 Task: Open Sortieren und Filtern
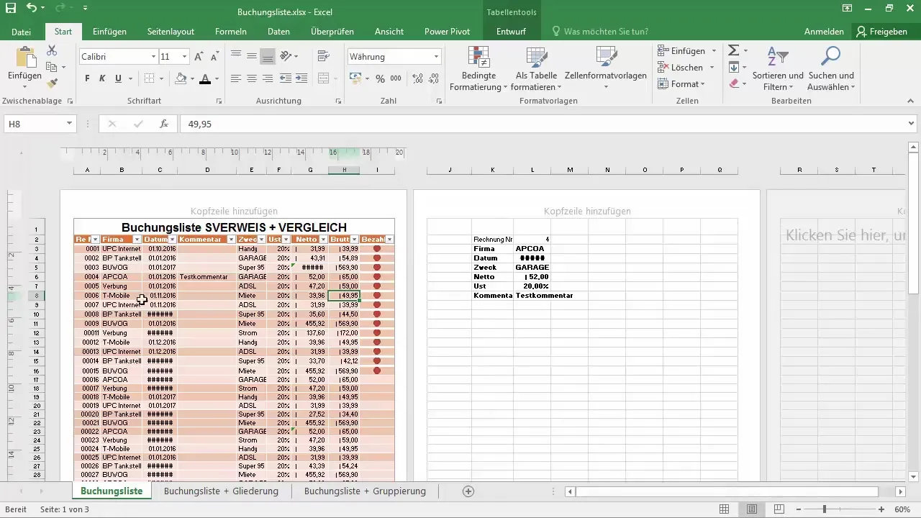click(x=778, y=69)
